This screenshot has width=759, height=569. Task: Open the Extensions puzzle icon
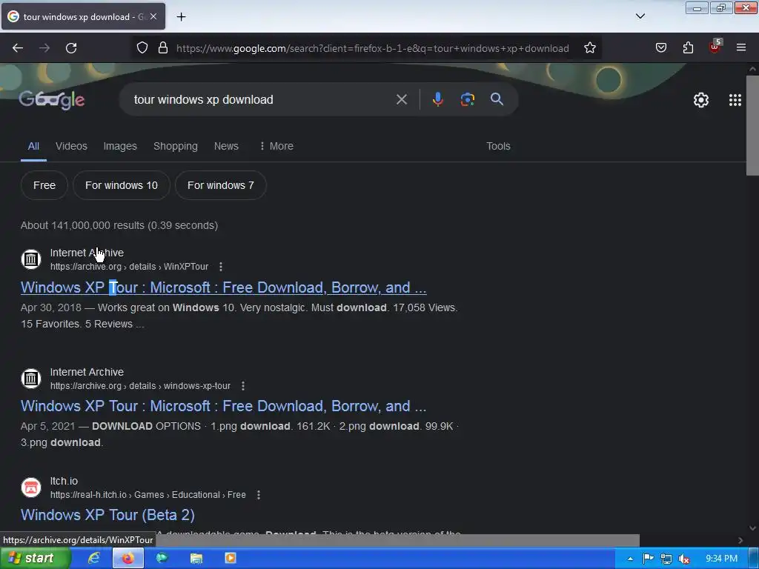[x=688, y=48]
